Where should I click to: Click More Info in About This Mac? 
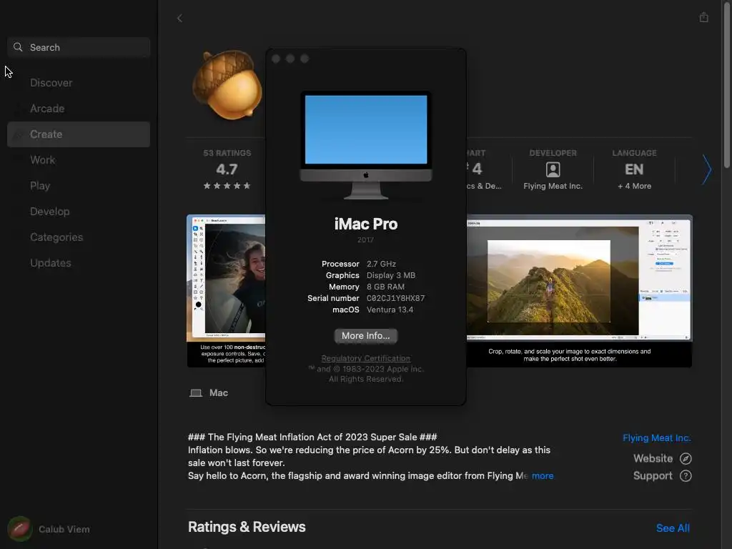click(365, 336)
